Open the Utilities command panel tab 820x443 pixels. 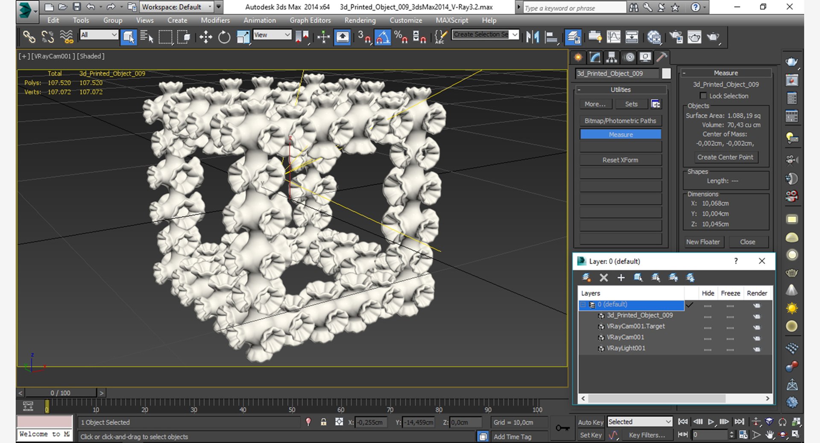tap(662, 57)
